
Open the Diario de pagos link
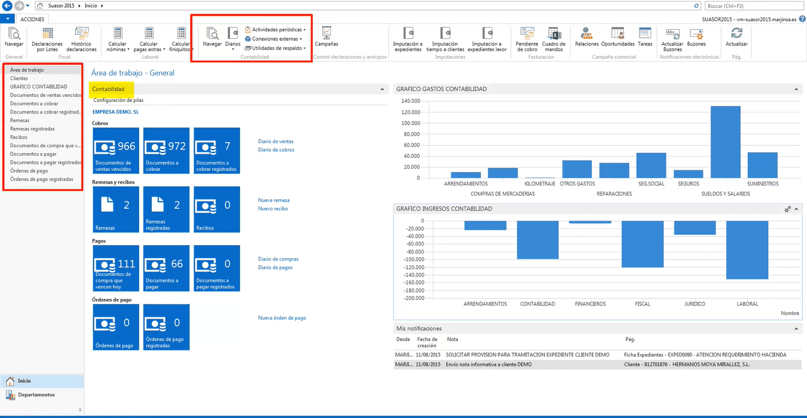point(275,268)
